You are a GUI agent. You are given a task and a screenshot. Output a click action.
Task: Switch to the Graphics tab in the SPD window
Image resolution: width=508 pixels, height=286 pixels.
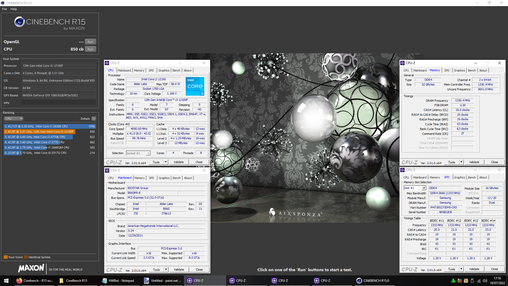459,177
